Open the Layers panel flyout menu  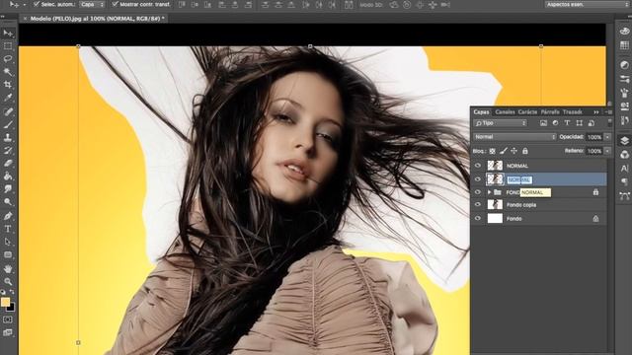pos(609,111)
